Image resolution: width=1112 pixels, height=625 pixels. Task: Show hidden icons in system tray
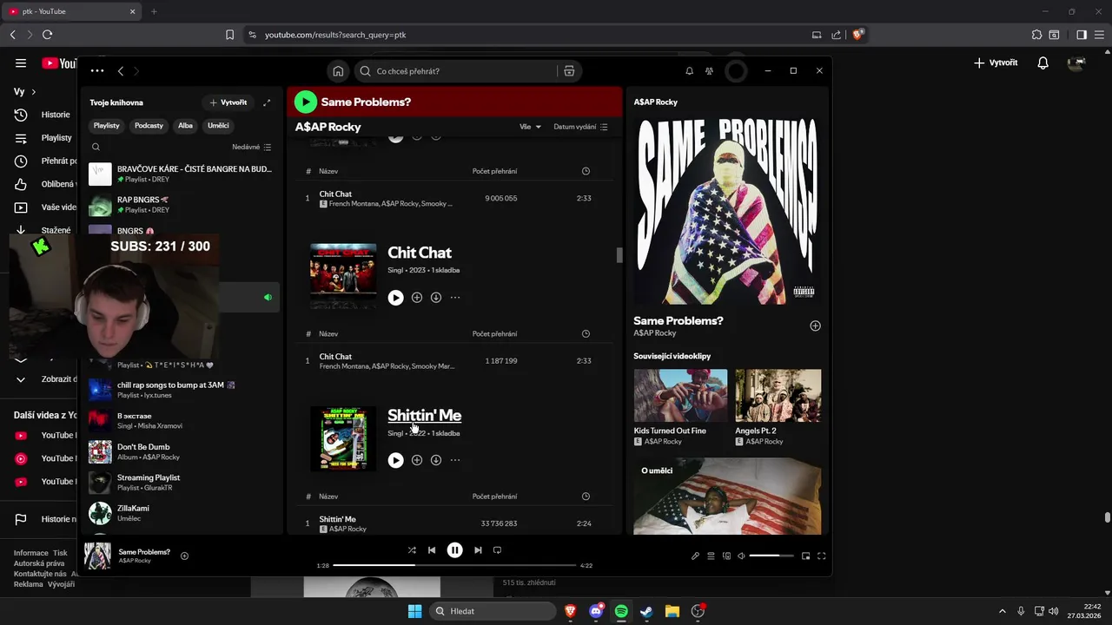(x=1002, y=611)
